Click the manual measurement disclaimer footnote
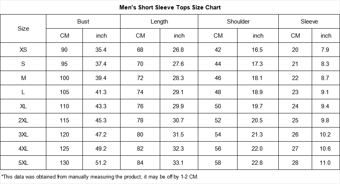 100,177
